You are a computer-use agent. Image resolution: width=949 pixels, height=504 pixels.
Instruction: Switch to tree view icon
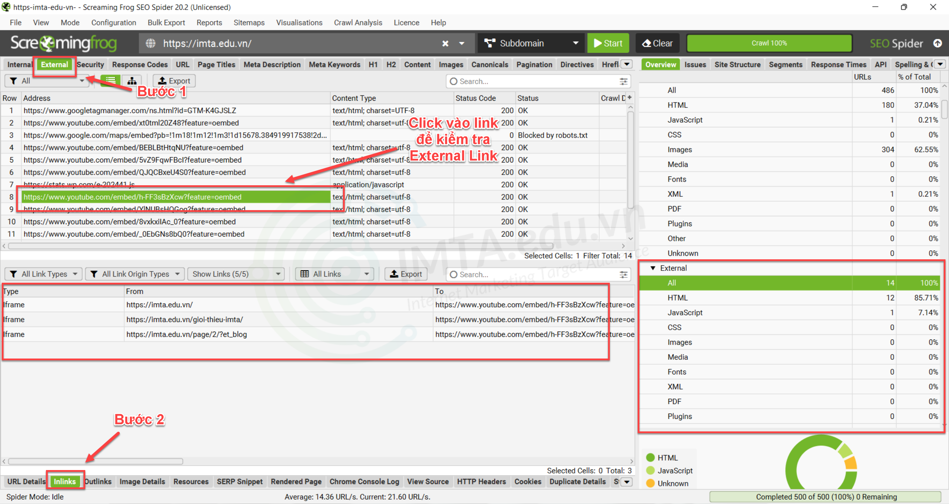point(132,80)
